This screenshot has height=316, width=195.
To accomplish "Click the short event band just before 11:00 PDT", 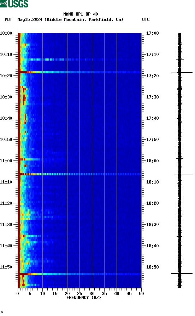I will pyautogui.click(x=30, y=159).
